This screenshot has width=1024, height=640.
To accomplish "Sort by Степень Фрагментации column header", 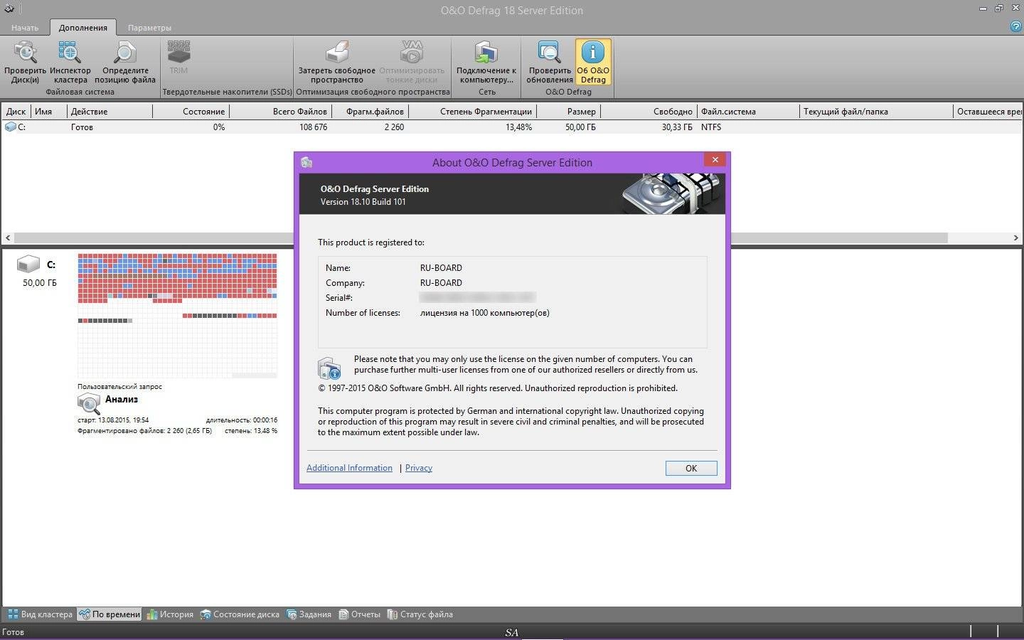I will click(473, 112).
